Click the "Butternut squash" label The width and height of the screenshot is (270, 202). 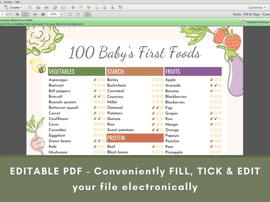pyautogui.click(x=64, y=107)
